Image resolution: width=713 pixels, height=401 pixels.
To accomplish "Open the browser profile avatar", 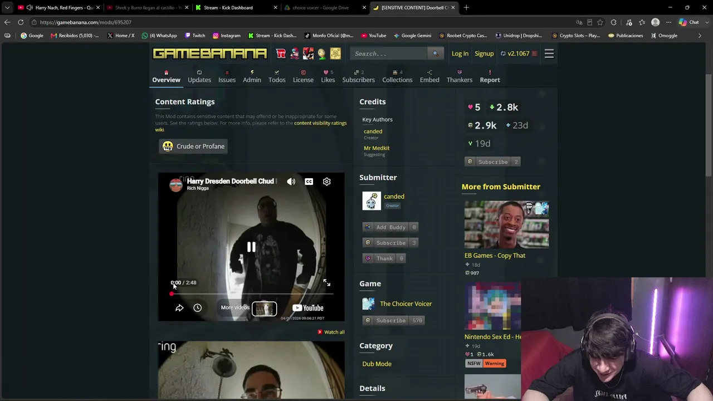I will 655,22.
